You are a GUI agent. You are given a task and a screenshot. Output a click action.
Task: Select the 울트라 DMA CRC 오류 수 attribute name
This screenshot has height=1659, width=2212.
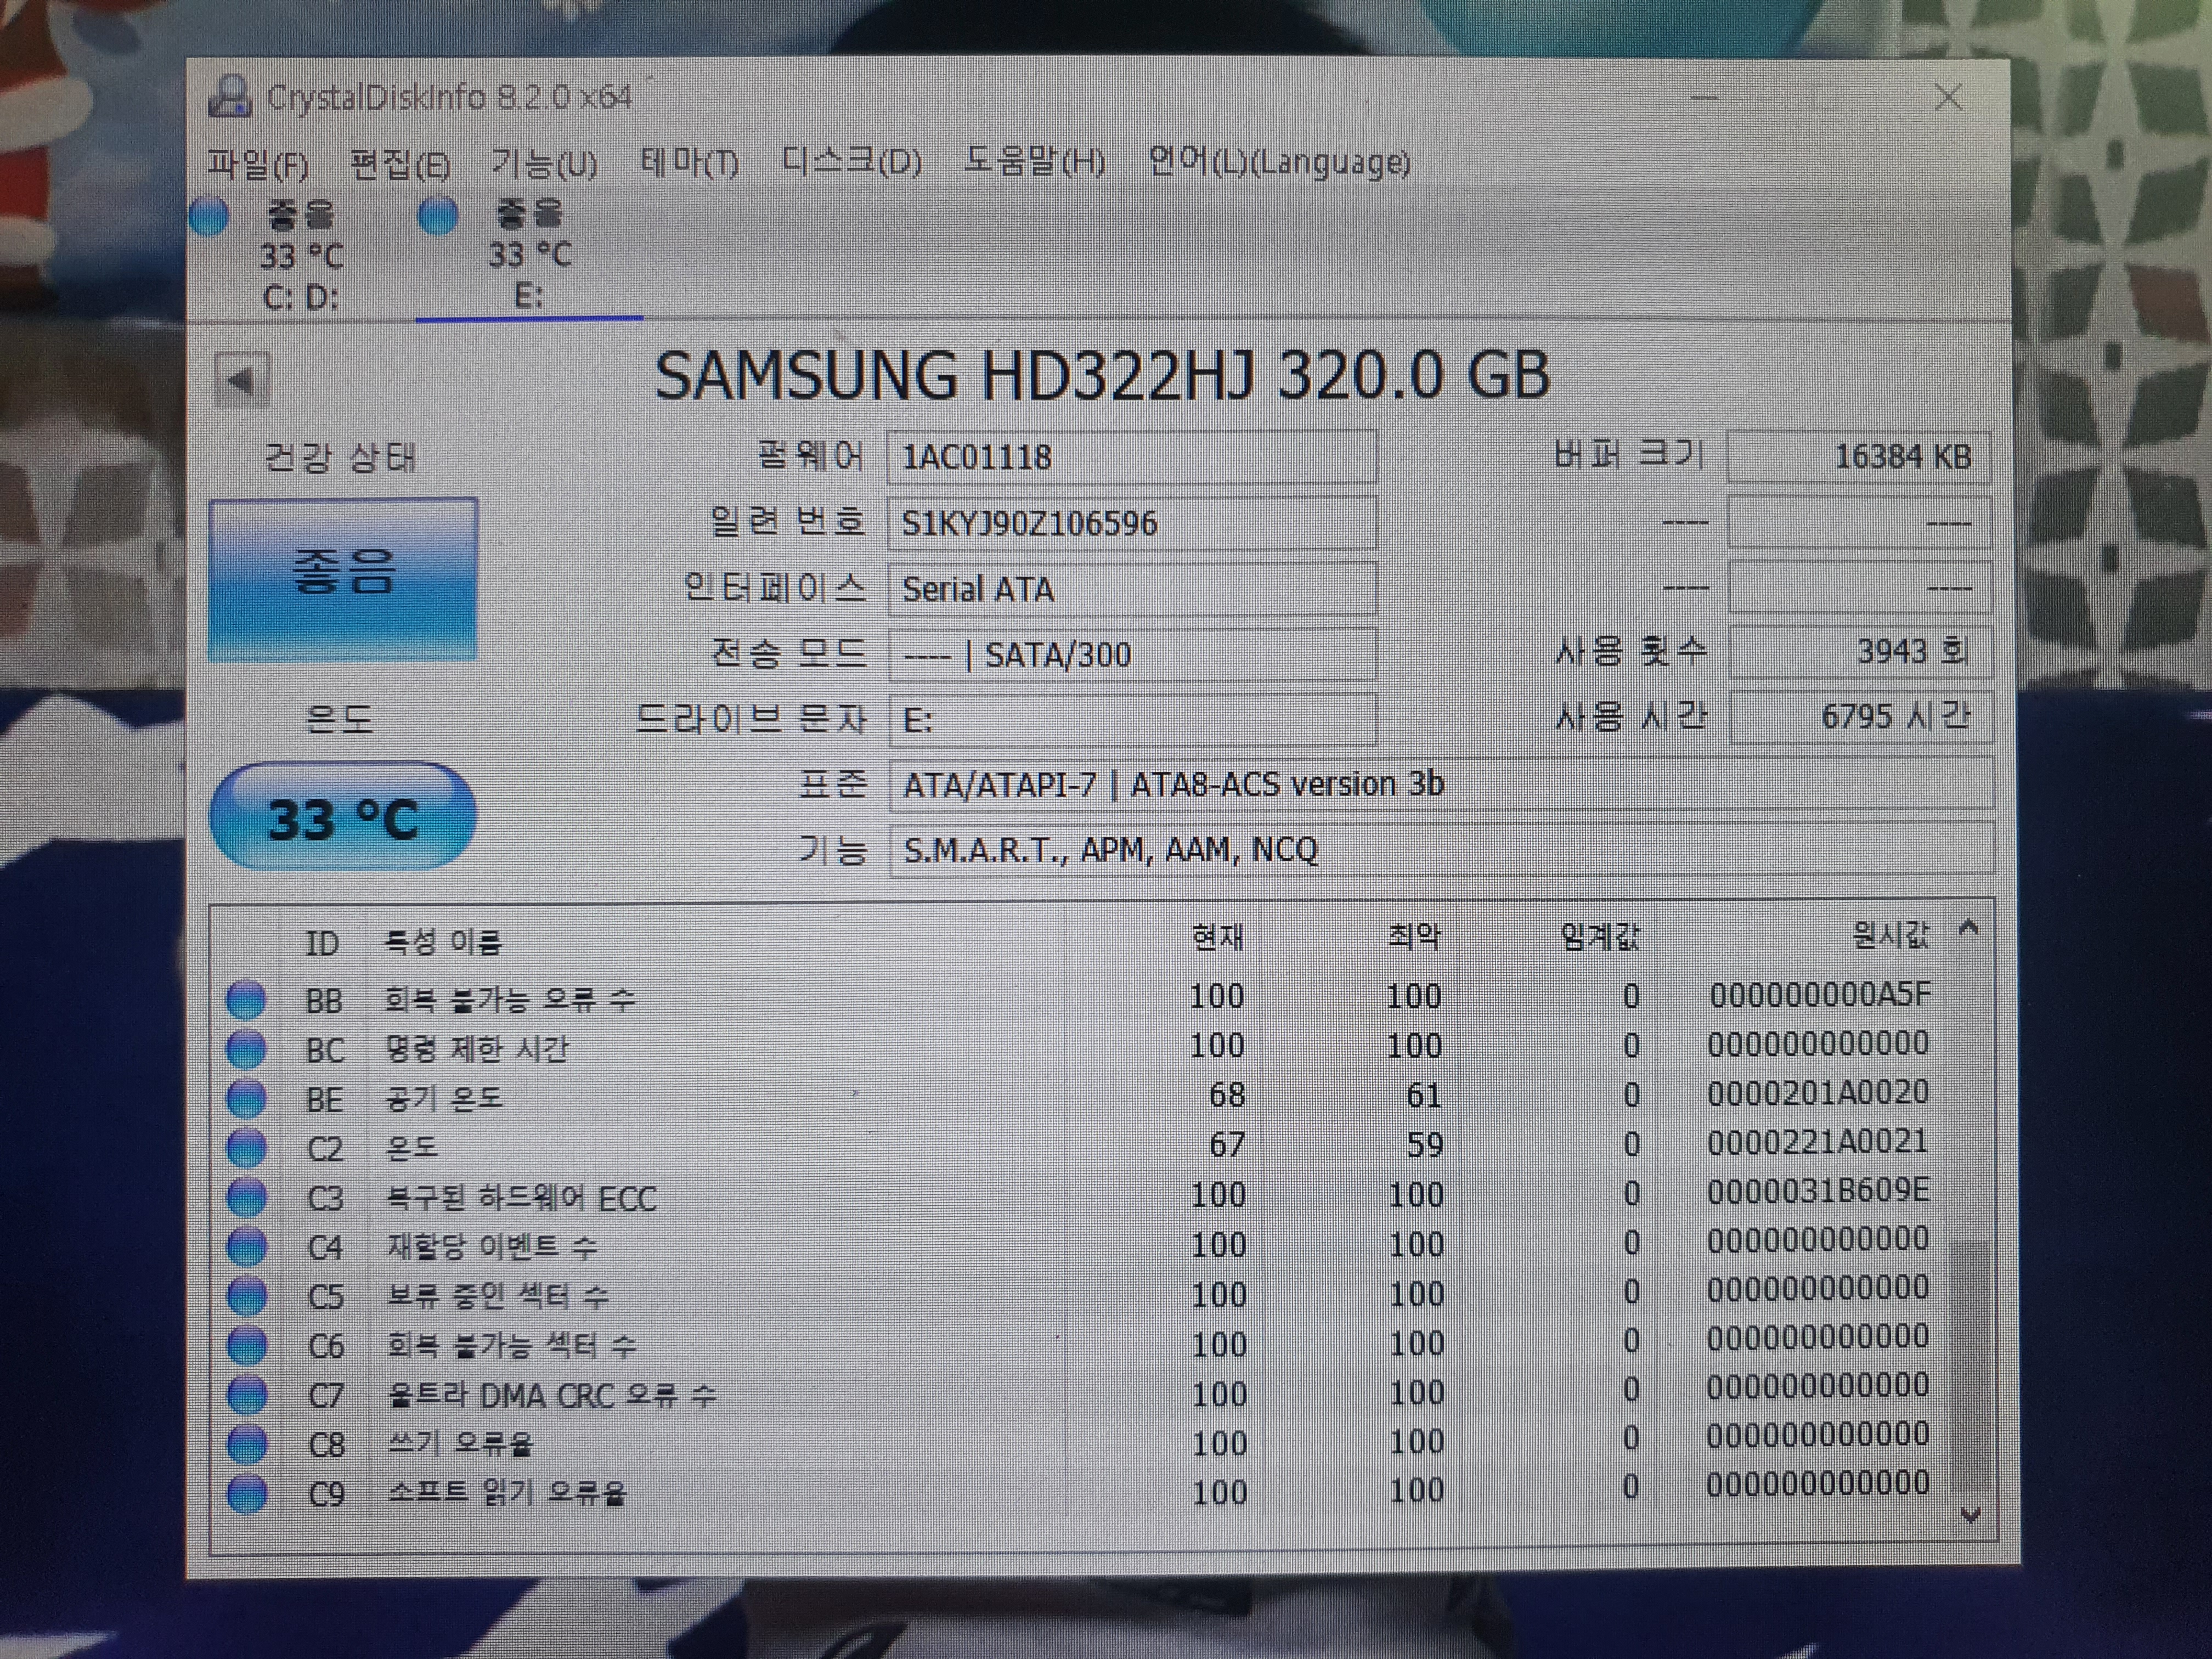point(551,1394)
